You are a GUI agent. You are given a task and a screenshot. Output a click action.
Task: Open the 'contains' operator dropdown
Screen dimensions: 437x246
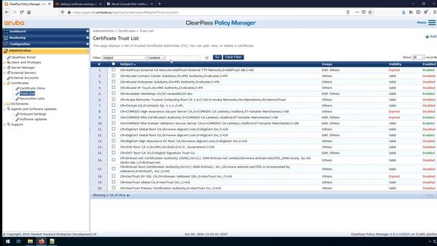tap(156, 57)
